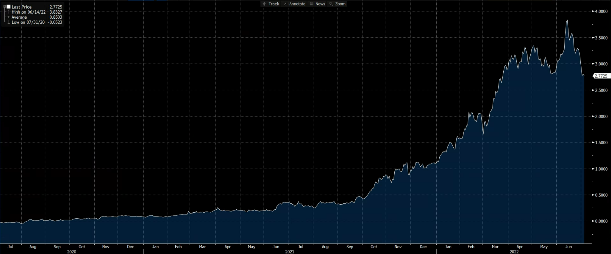This screenshot has width=611, height=254.
Task: Click the 3.8327 high value in legend
Action: [x=56, y=12]
